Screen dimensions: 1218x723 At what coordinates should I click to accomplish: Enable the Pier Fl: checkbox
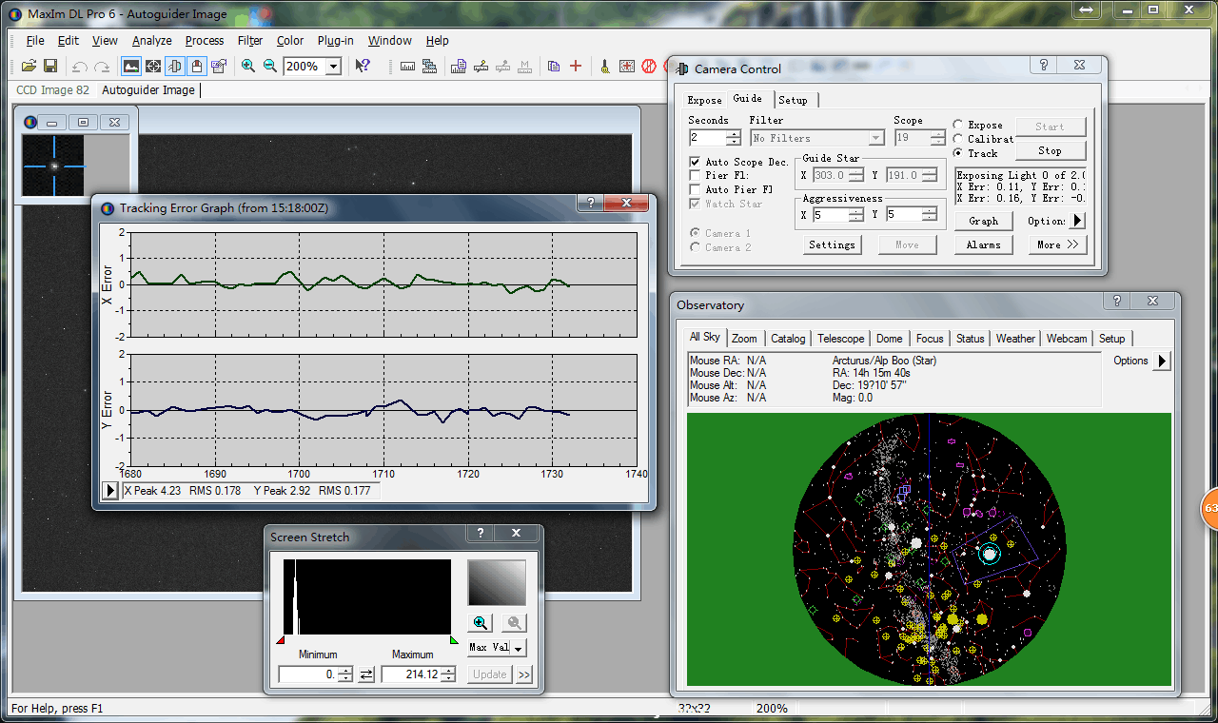pos(695,176)
